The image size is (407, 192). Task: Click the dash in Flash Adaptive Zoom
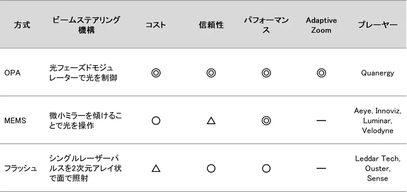click(x=321, y=169)
